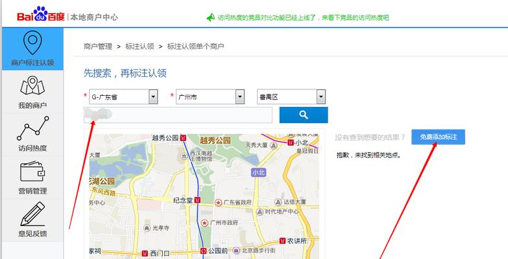Click the merchant name search input field
Viewport: 508px width, 259px height.
click(178, 115)
